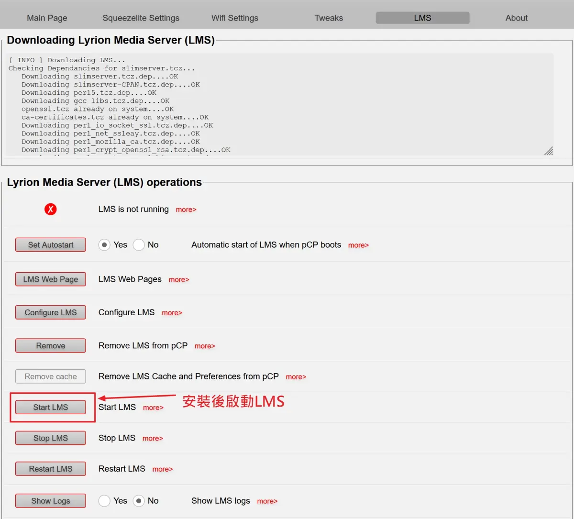Expand more> beside Start LMS text

[153, 408]
